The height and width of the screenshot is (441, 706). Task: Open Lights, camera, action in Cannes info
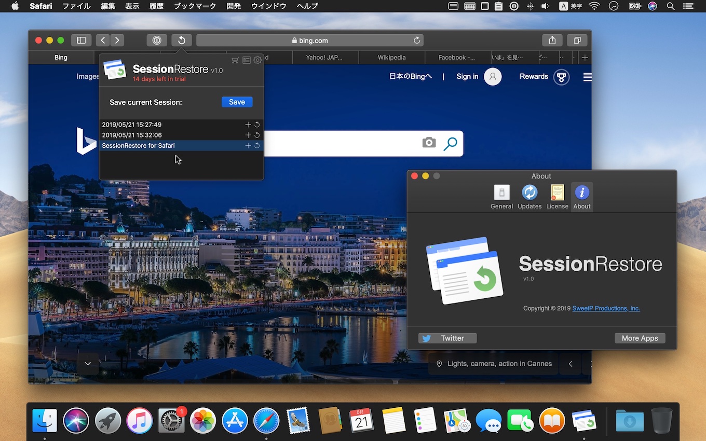click(x=494, y=364)
